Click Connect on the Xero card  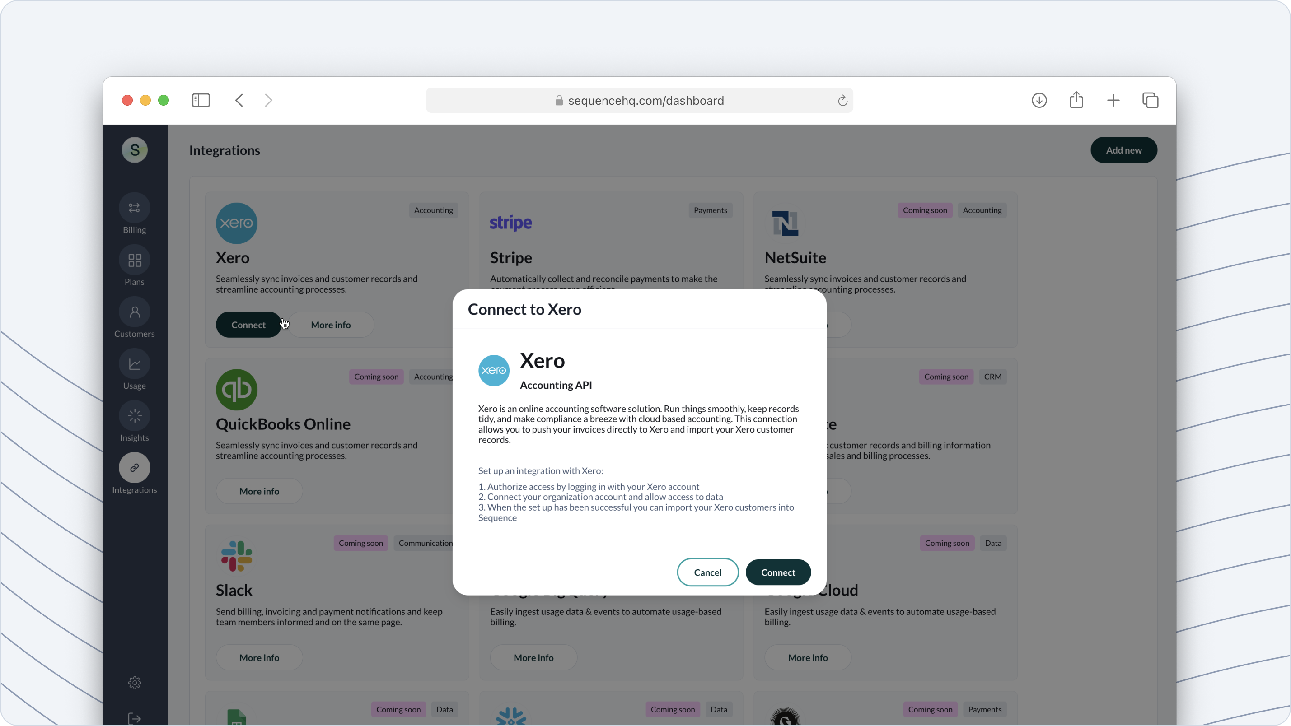tap(248, 325)
